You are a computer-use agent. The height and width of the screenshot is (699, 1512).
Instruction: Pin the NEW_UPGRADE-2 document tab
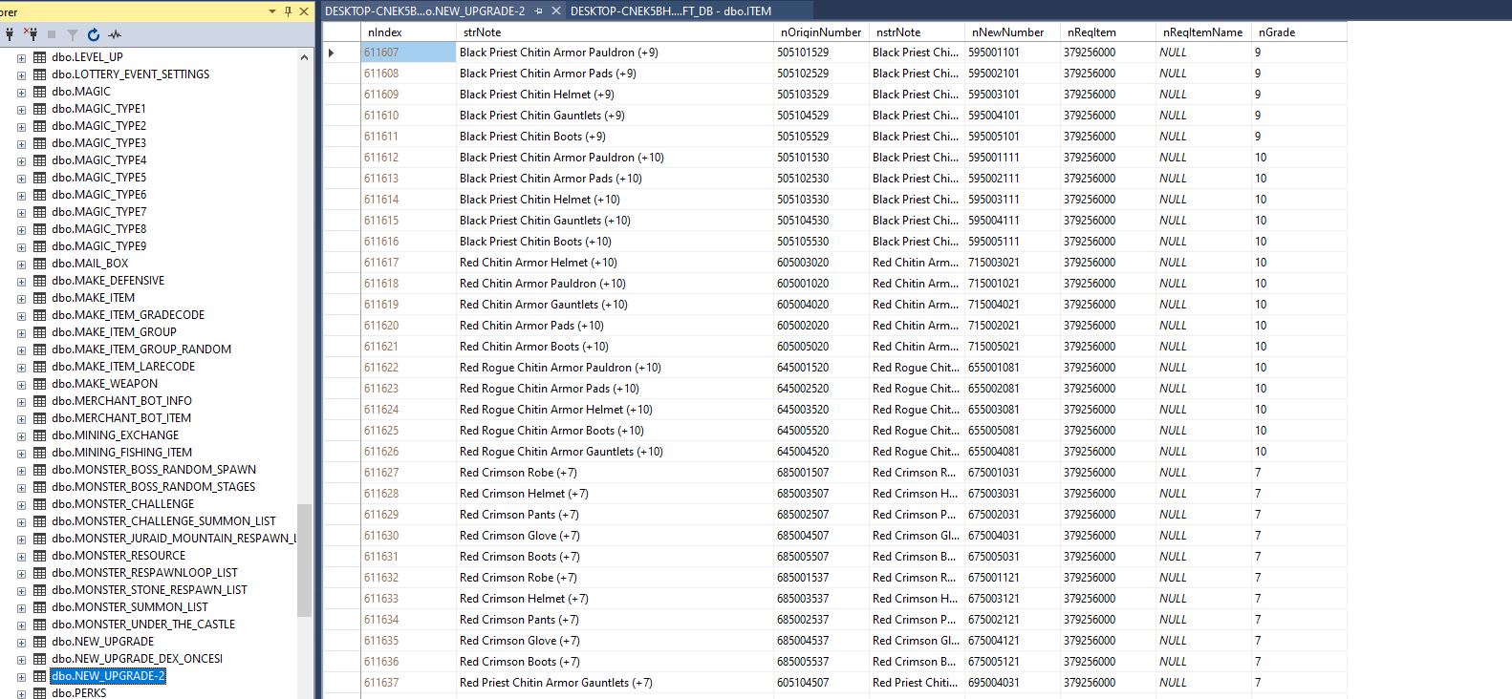coord(538,11)
